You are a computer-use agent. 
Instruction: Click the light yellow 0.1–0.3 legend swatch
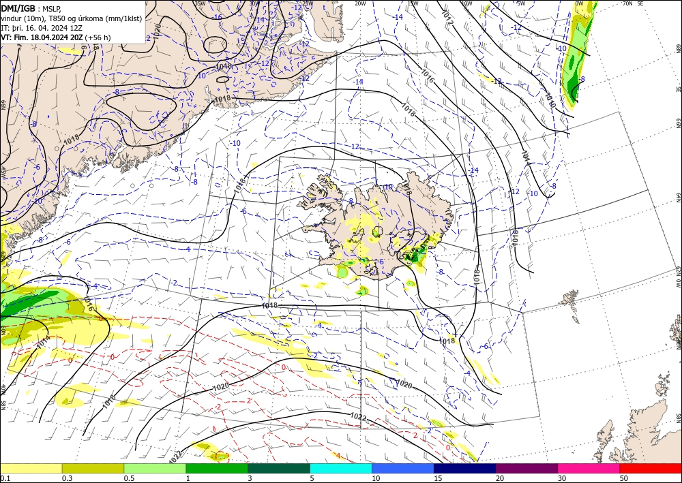point(31,468)
